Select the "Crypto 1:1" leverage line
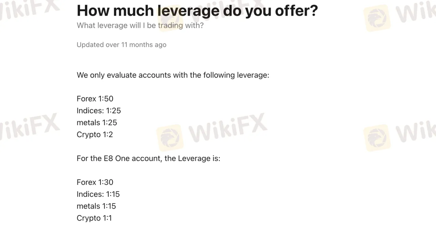Screen dimensions: 436x227 point(94,218)
